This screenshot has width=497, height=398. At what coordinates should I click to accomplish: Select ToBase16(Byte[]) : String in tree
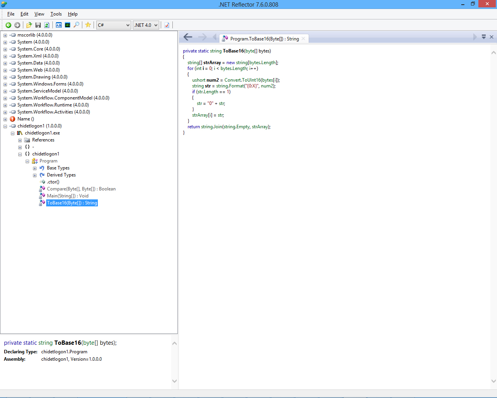(72, 203)
